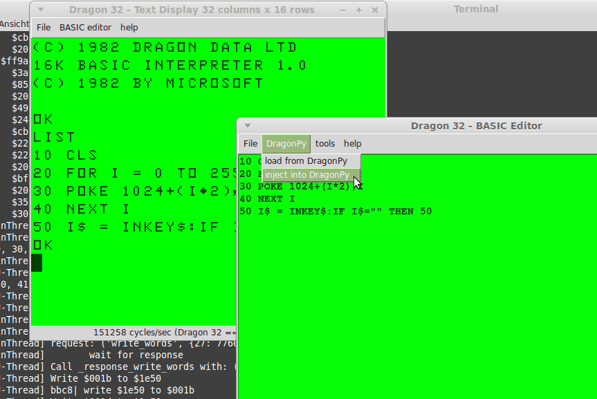Click the minus shrink icon on Text Display titlebar

pos(342,10)
